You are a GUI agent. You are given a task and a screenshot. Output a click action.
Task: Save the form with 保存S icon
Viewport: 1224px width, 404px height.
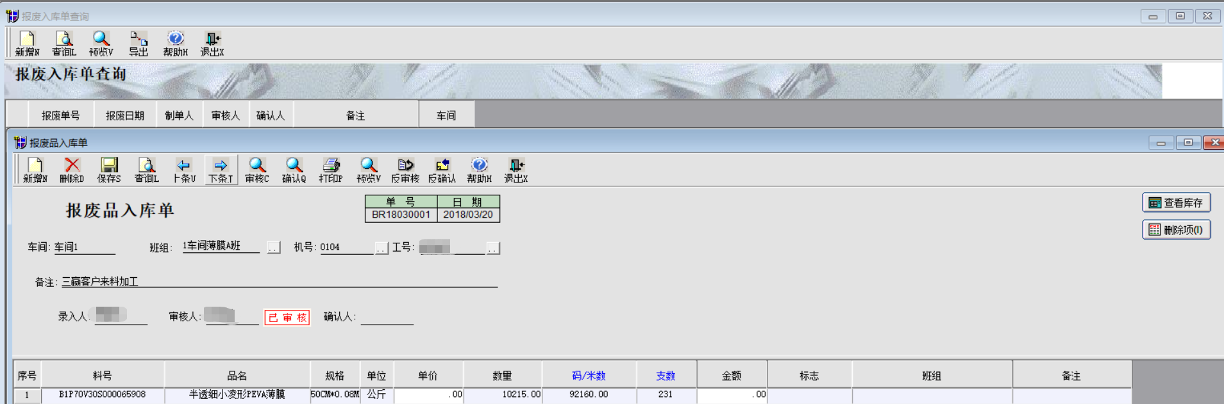[109, 170]
